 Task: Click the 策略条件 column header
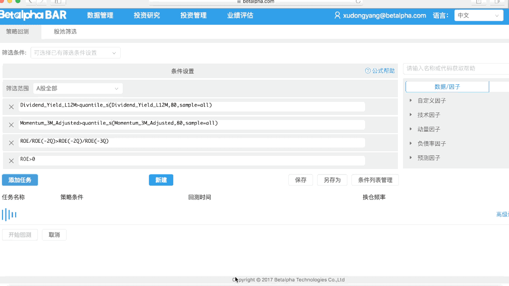point(72,197)
